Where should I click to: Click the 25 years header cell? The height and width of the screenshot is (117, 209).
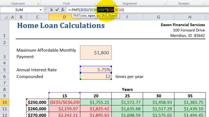pos(127,96)
